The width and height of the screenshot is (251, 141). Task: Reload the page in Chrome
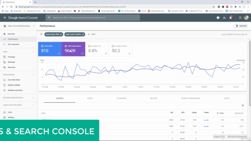coord(11,7)
